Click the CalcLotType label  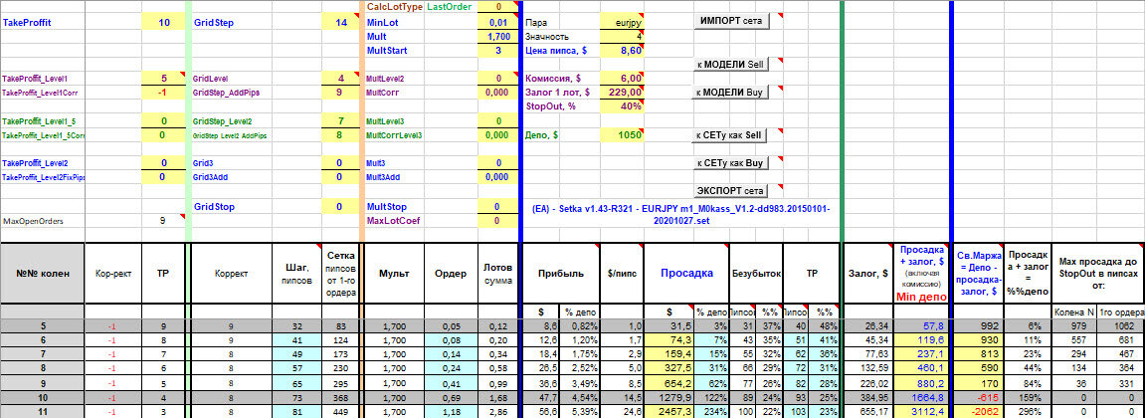(x=395, y=7)
